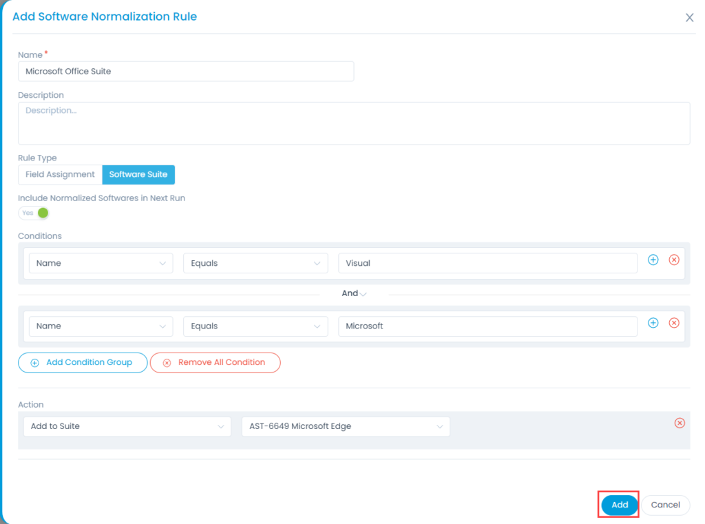Open the Name field dropdown in Visual row
Screen dimensions: 705x524
[101, 263]
